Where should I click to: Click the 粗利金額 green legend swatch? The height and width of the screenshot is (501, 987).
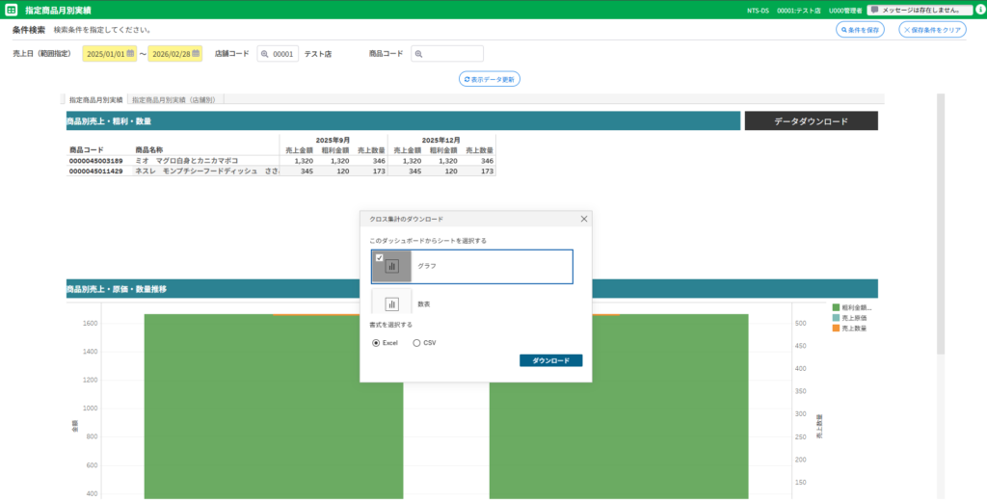pyautogui.click(x=836, y=307)
